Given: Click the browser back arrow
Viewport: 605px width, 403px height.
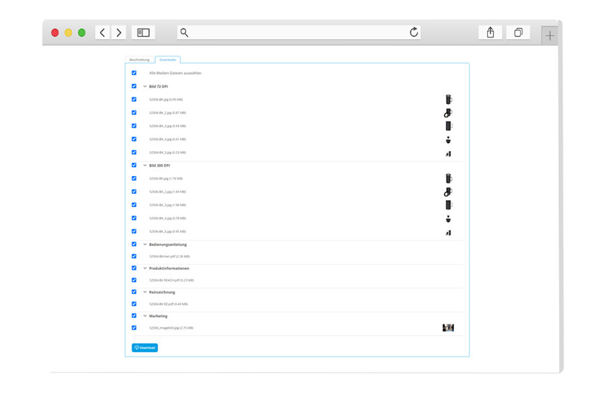Looking at the screenshot, I should tap(102, 33).
